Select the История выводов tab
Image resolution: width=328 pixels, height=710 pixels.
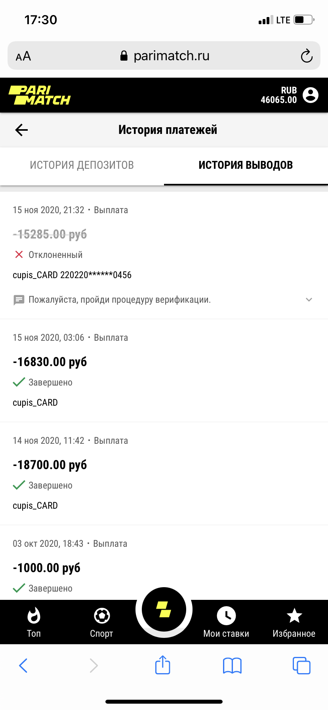(x=246, y=165)
